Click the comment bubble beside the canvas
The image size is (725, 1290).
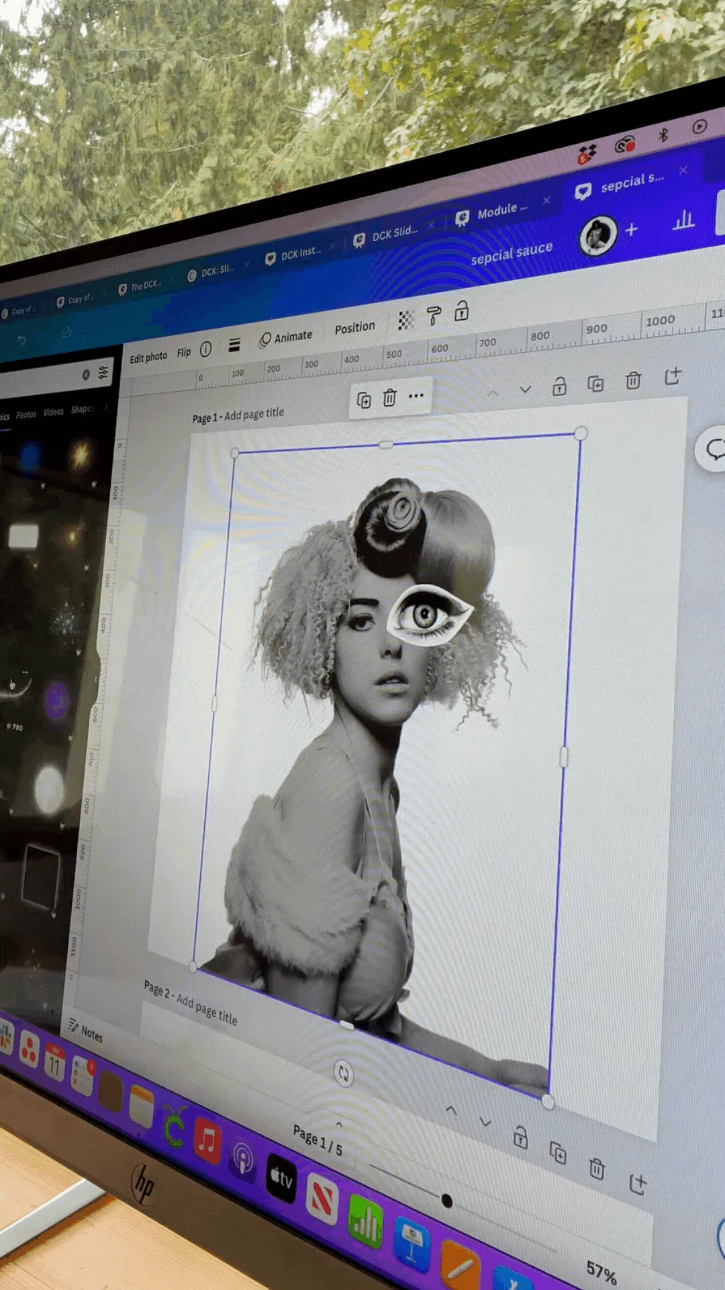click(715, 449)
